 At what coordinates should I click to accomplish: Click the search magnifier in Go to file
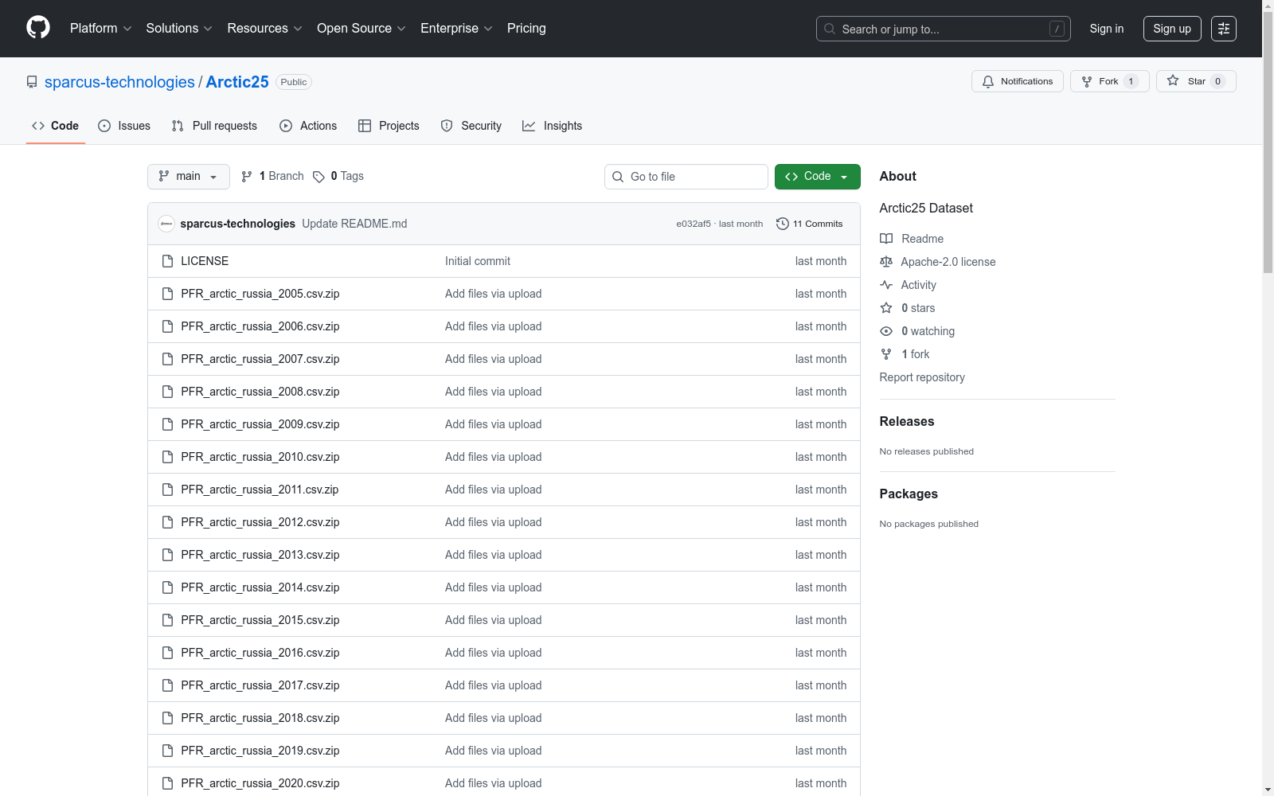pyautogui.click(x=618, y=177)
